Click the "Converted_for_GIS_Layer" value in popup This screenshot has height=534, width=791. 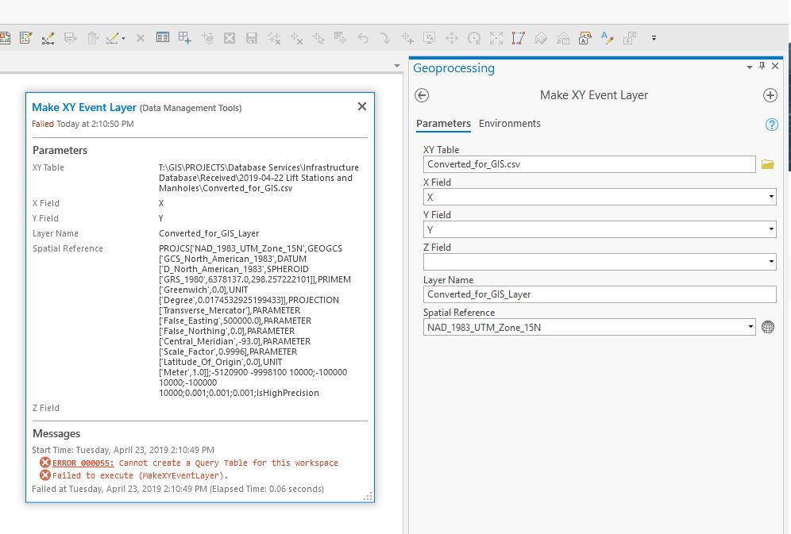click(x=209, y=233)
